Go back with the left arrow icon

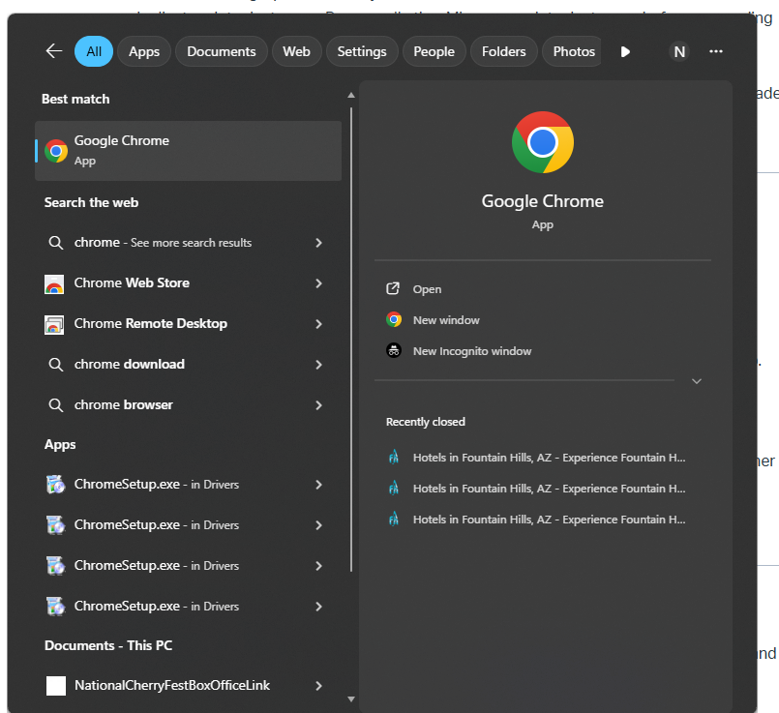(x=54, y=51)
